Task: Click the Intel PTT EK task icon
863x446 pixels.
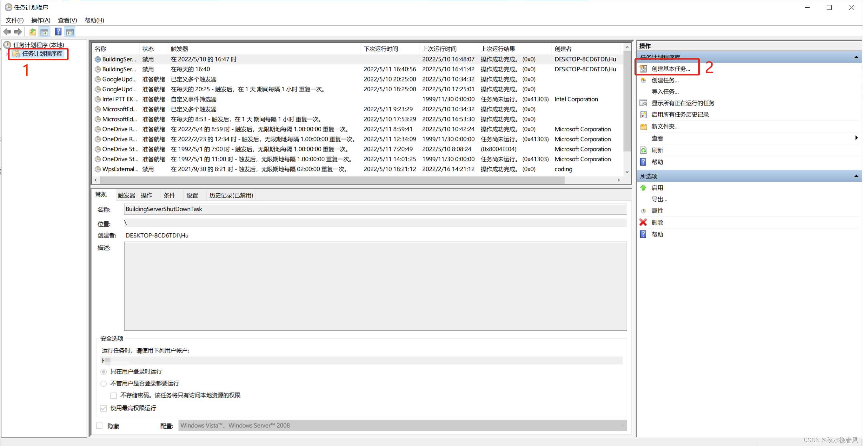Action: click(98, 99)
